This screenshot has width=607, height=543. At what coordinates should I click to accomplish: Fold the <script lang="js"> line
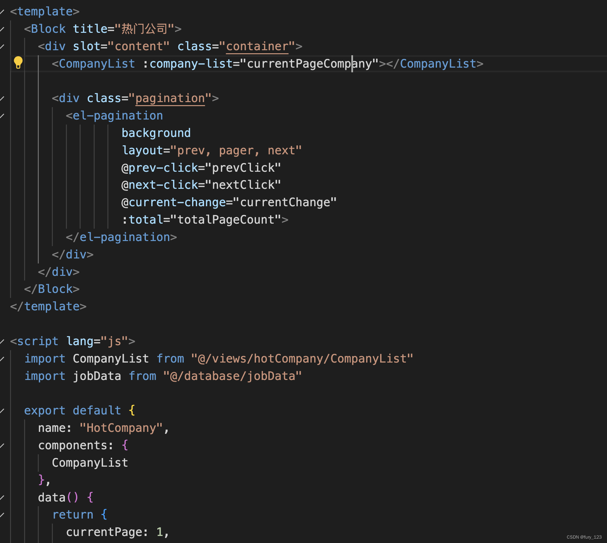coord(2,341)
